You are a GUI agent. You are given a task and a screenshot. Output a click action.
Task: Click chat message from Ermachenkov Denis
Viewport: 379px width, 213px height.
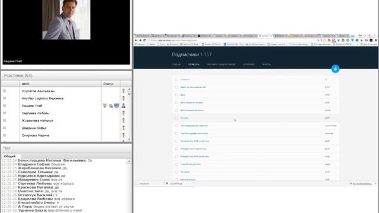[30, 203]
